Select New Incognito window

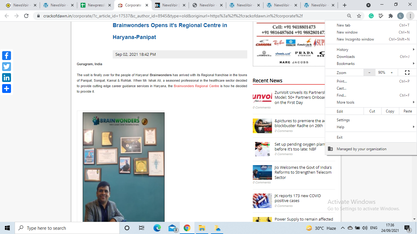[x=371, y=39]
